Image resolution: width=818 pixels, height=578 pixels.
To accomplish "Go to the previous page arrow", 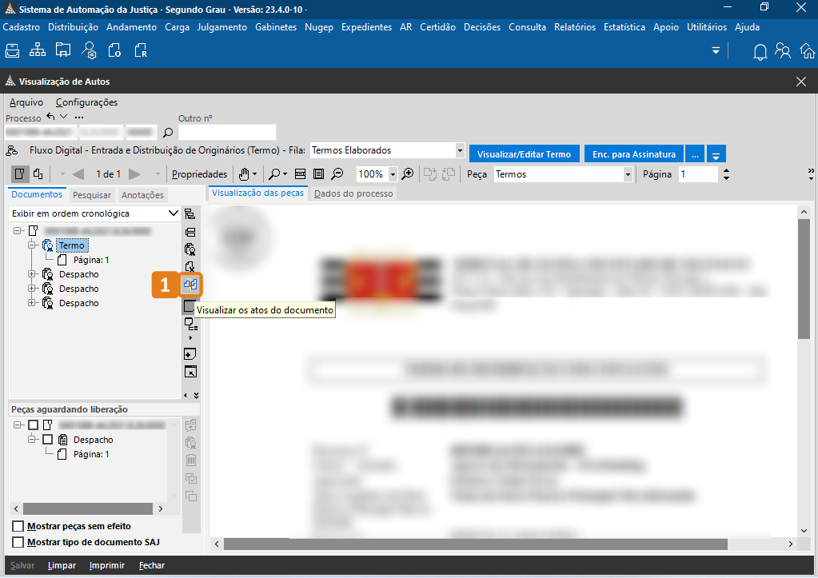I will click(x=78, y=174).
